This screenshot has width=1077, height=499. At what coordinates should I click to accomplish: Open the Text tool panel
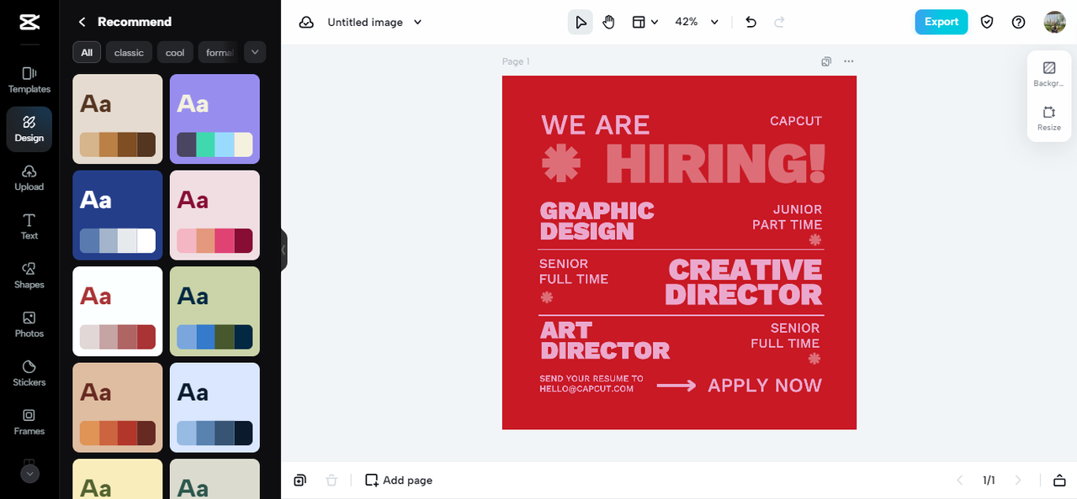29,226
